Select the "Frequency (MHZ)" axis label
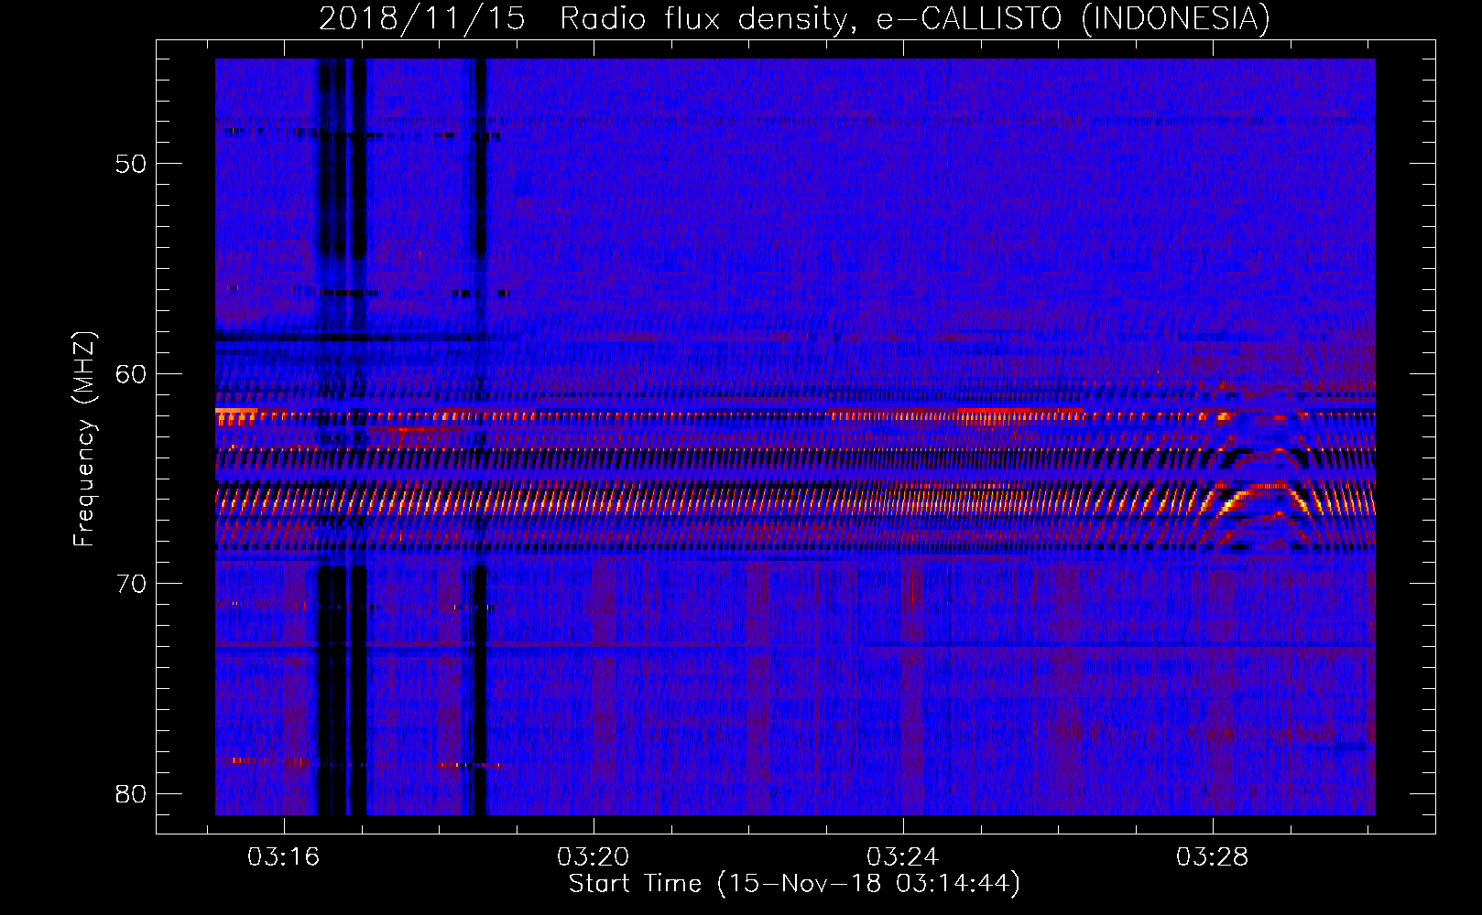The image size is (1482, 915). pos(83,439)
